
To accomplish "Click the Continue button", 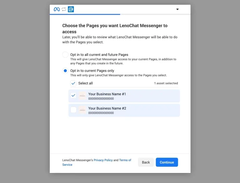I will 167,162.
